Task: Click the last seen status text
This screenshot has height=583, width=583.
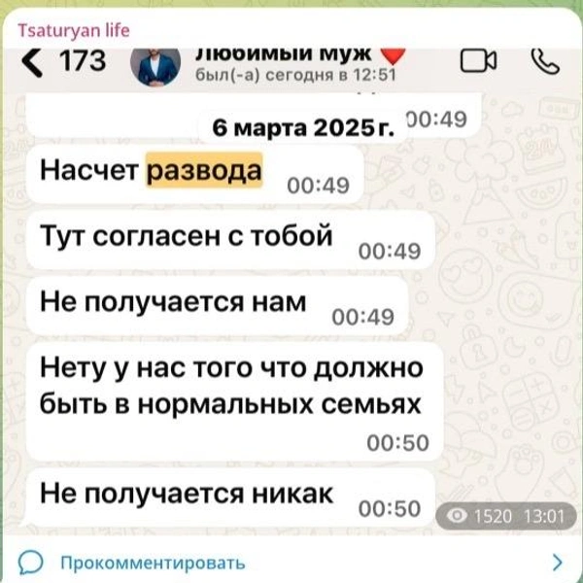Action: [x=295, y=75]
